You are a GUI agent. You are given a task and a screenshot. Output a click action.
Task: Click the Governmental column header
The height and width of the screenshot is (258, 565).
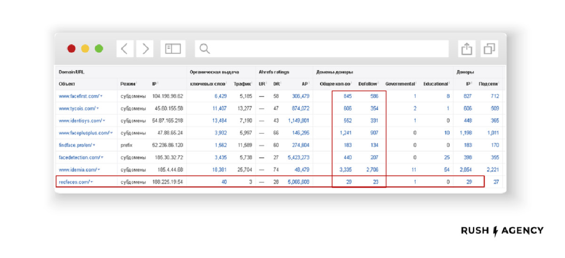400,84
